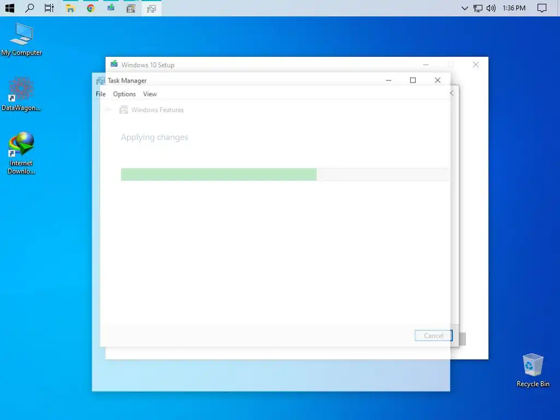Minimize the Task Manager window
560x420 pixels.
pyautogui.click(x=389, y=80)
